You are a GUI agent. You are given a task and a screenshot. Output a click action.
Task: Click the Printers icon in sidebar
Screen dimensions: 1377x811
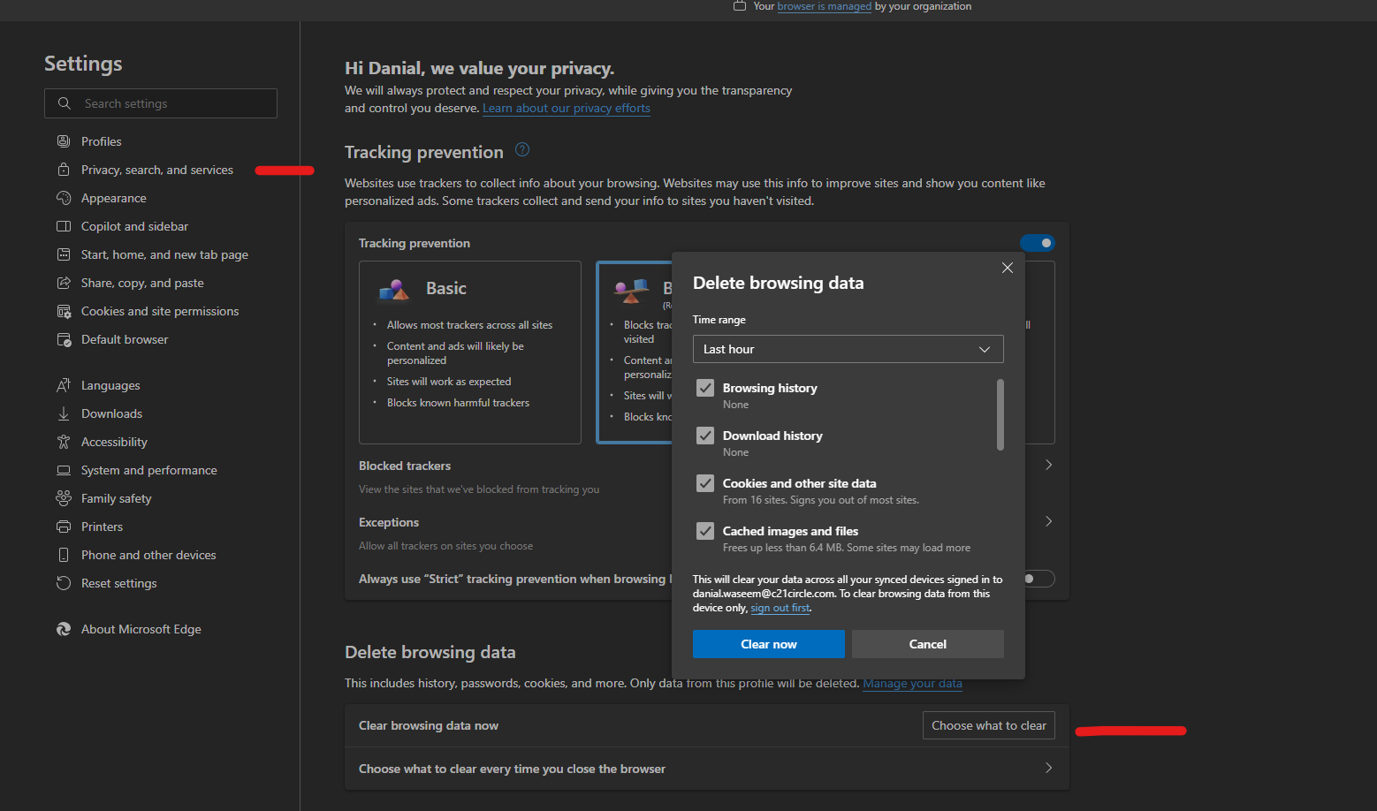pos(64,527)
